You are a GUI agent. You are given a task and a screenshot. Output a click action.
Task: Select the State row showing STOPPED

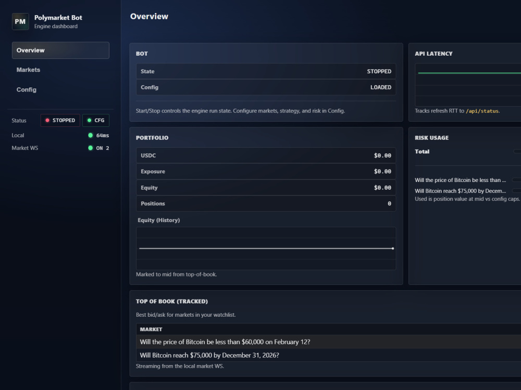tap(266, 71)
